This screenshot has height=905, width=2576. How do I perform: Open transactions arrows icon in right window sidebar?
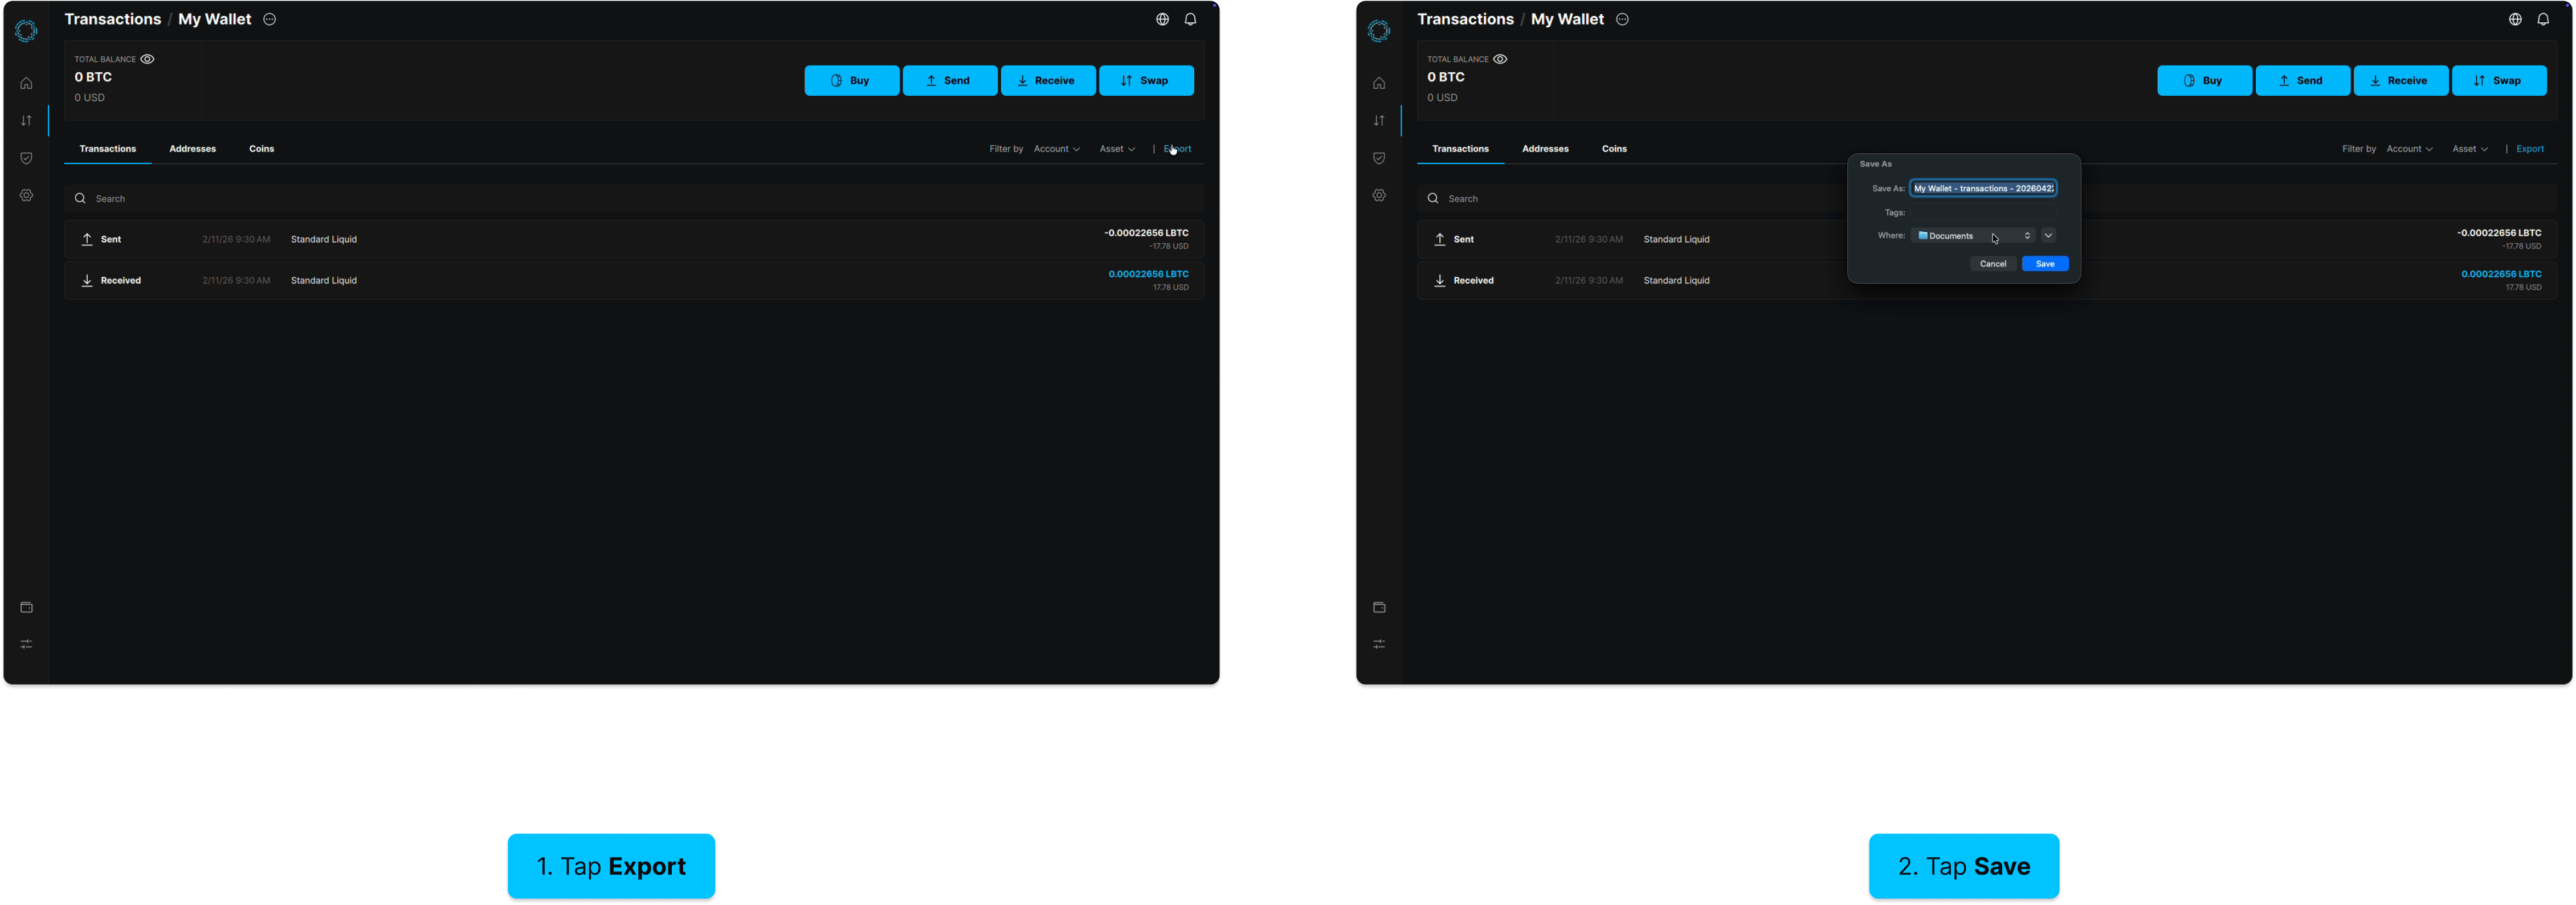point(1379,120)
